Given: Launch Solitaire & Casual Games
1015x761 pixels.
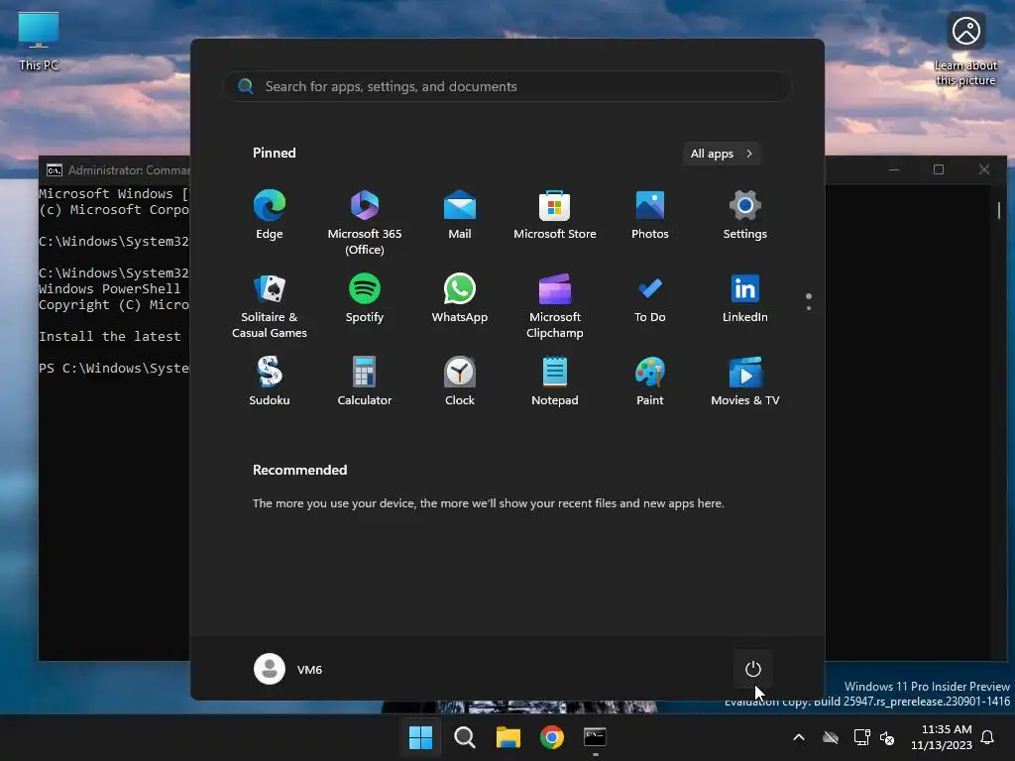Looking at the screenshot, I should point(270,305).
